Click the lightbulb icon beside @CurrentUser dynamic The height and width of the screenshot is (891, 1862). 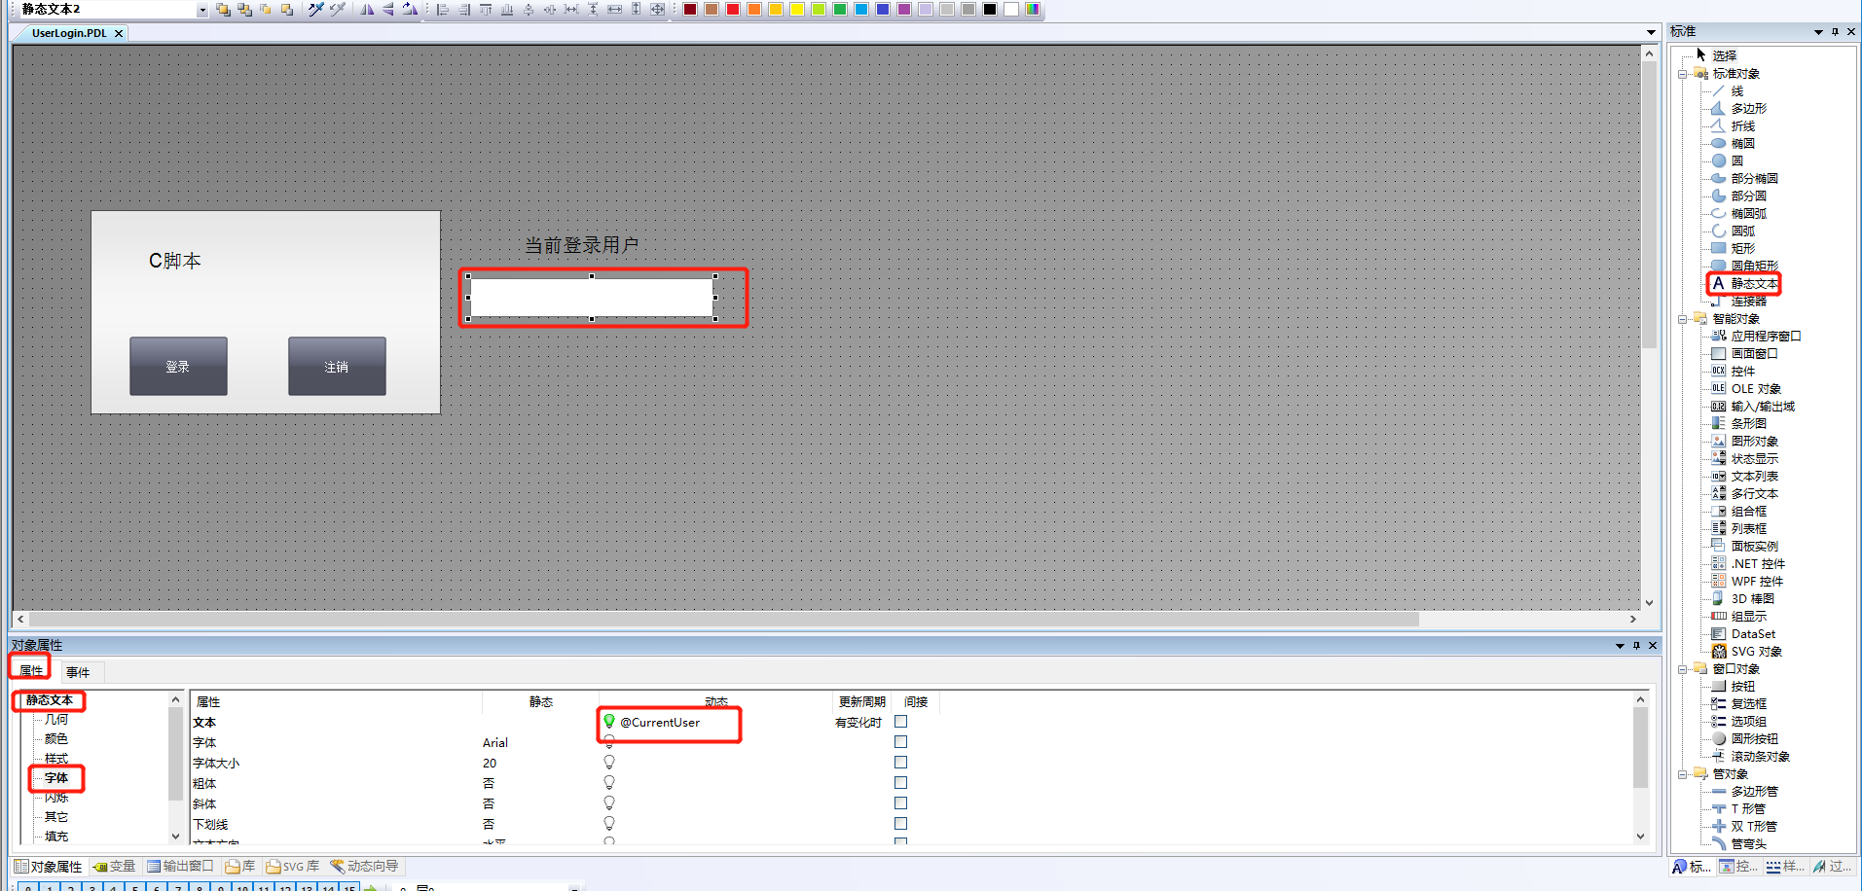[610, 722]
